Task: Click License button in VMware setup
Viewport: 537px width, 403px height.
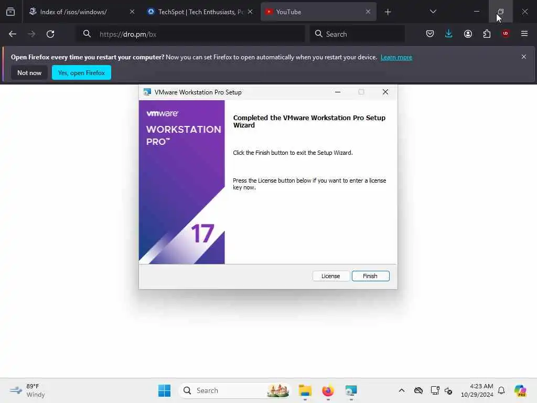Action: (x=331, y=276)
